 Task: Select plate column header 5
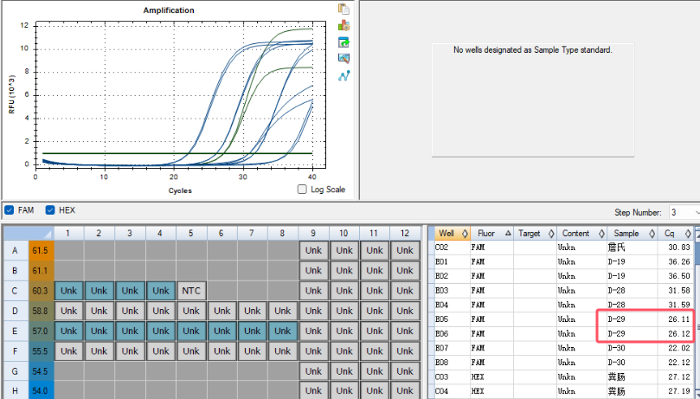(191, 233)
